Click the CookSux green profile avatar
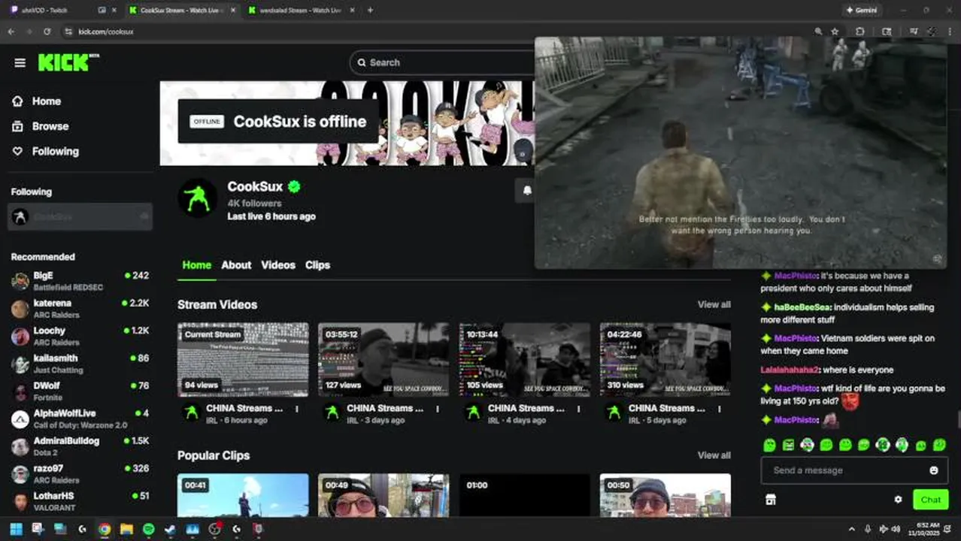961x541 pixels. point(197,198)
